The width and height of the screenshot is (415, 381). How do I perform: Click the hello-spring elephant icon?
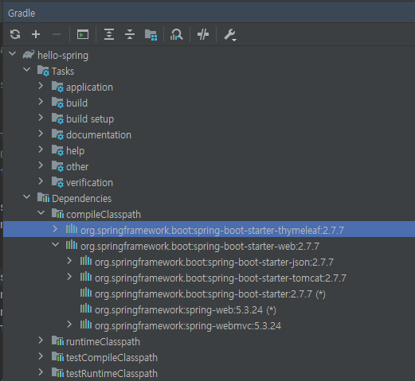(x=29, y=55)
